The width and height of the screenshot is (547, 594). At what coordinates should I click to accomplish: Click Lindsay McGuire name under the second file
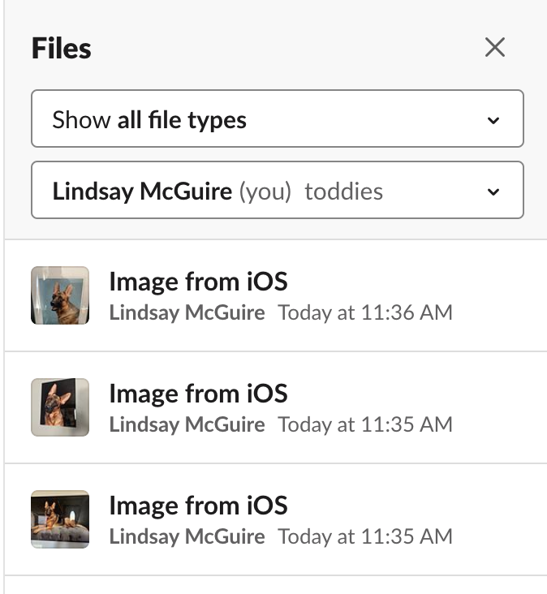click(187, 424)
